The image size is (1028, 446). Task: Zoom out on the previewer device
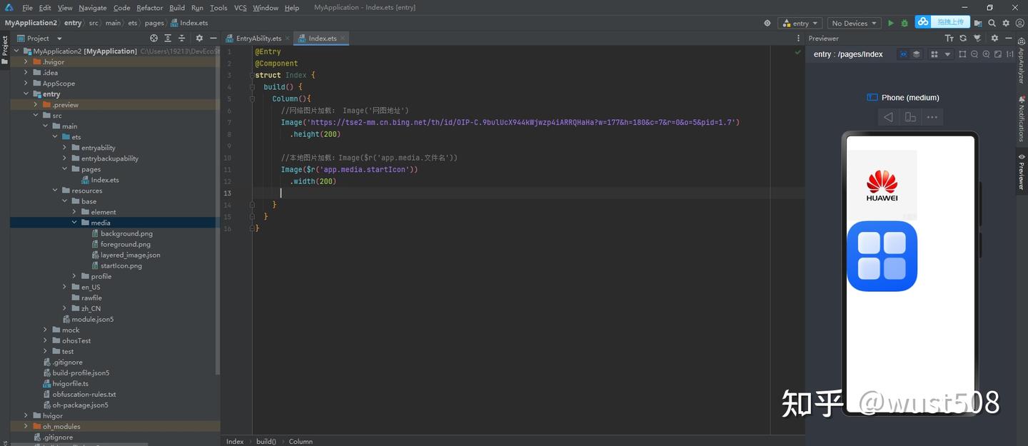[974, 54]
